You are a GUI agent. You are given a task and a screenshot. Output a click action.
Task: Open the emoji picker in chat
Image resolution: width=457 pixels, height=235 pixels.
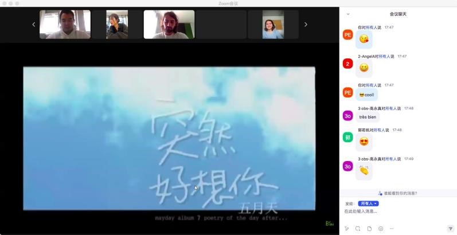(381, 229)
